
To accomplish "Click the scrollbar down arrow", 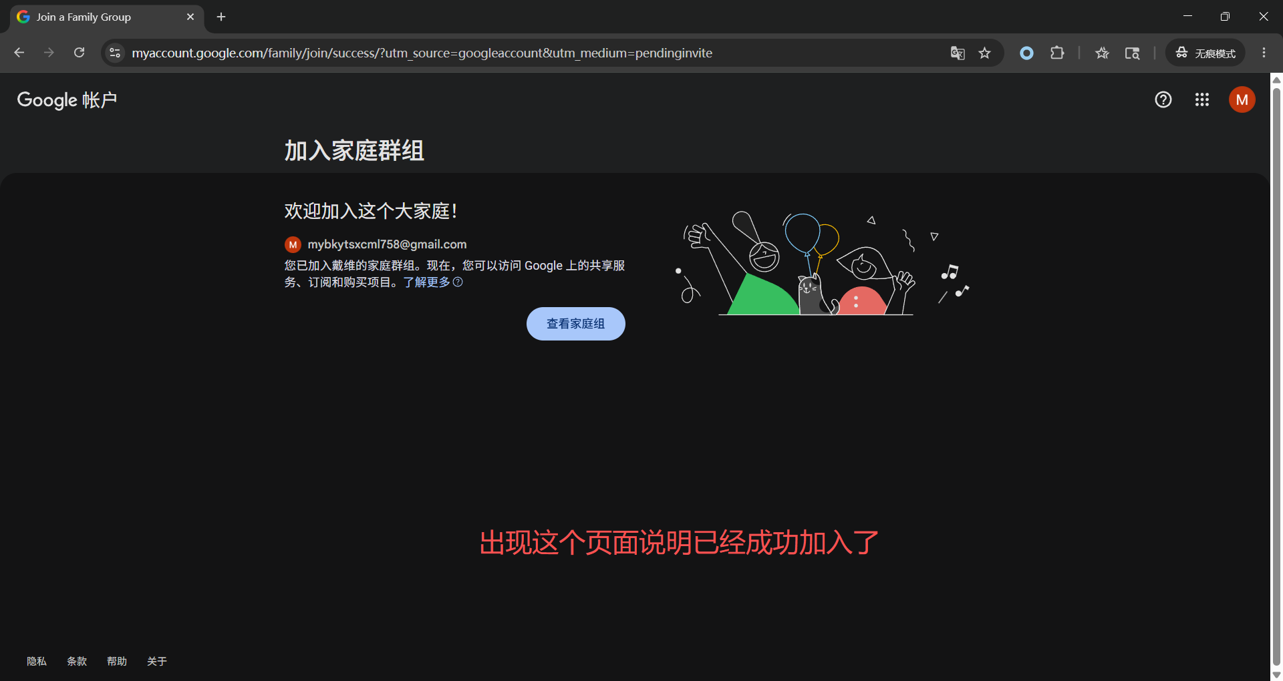I will click(x=1276, y=675).
